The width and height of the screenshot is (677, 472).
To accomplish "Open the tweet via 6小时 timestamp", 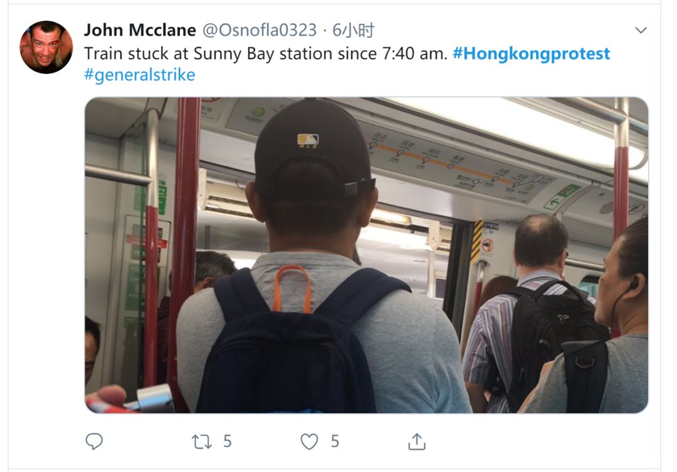I will click(x=353, y=30).
